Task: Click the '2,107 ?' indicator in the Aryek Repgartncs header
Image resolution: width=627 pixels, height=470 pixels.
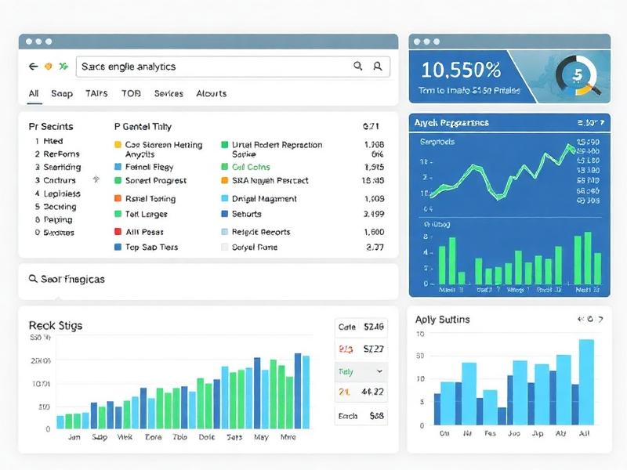Action: coord(591,122)
